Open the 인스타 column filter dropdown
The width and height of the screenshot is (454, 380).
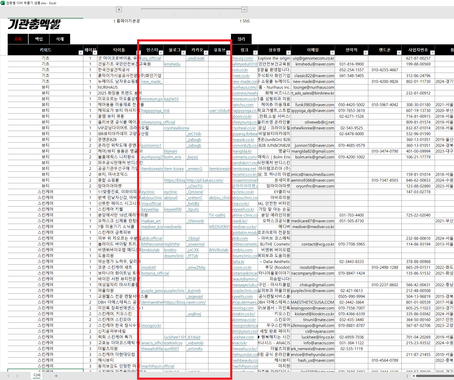pyautogui.click(x=161, y=53)
